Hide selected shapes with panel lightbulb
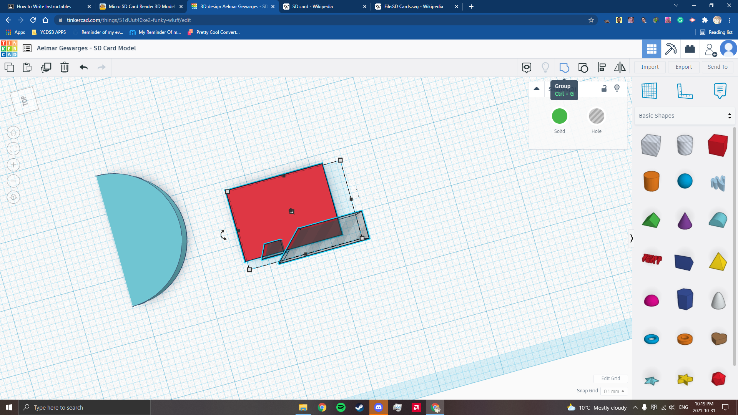Screen dimensions: 738x415 coord(617,88)
